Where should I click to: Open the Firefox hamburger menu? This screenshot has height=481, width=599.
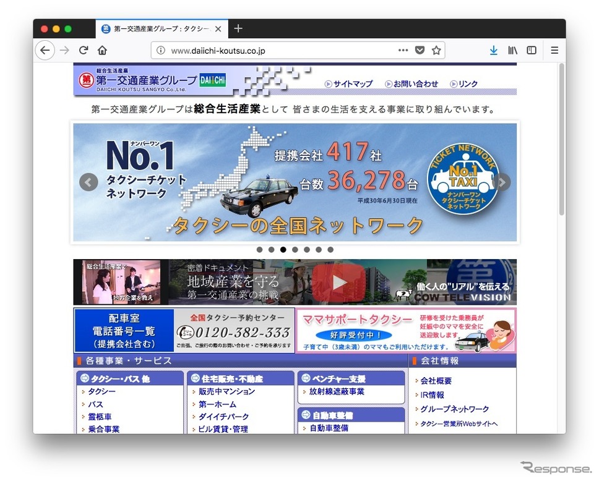coord(554,50)
